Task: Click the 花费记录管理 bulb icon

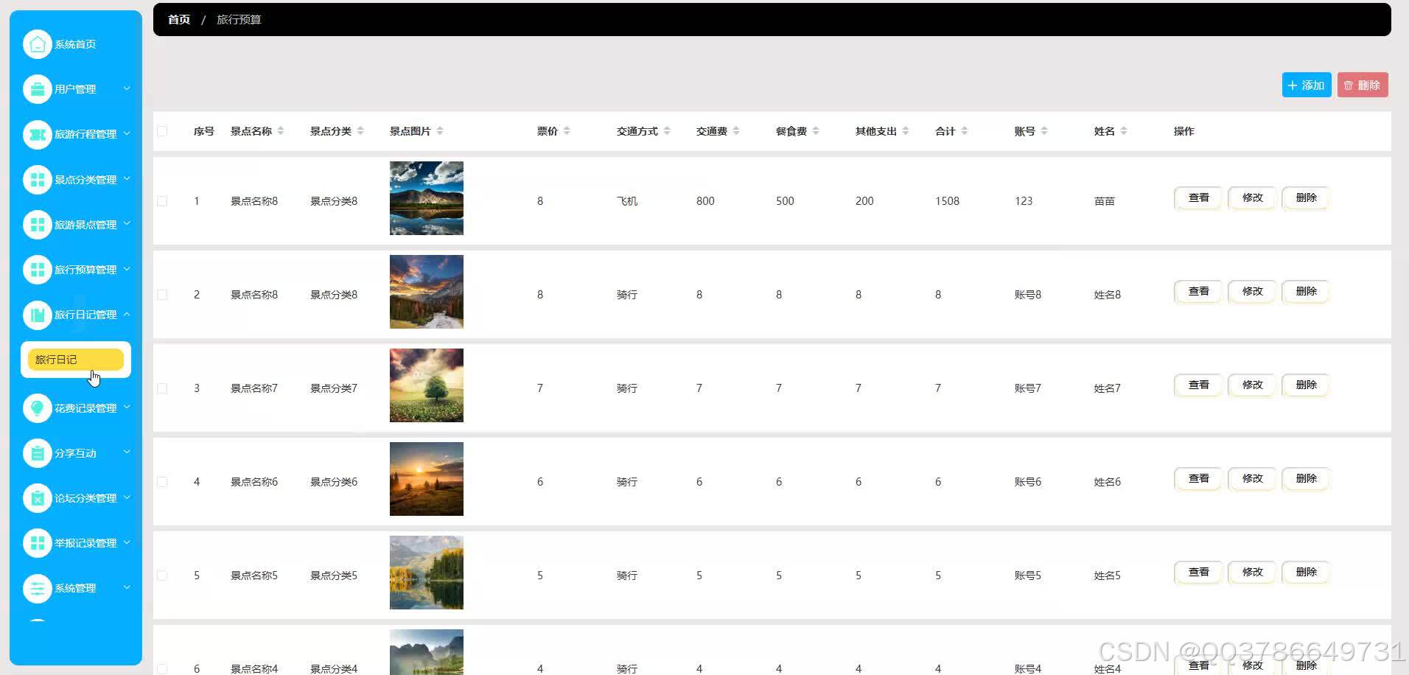Action: 37,408
